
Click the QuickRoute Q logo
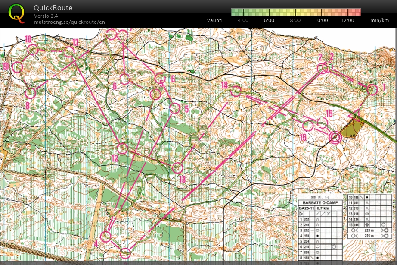16,13
